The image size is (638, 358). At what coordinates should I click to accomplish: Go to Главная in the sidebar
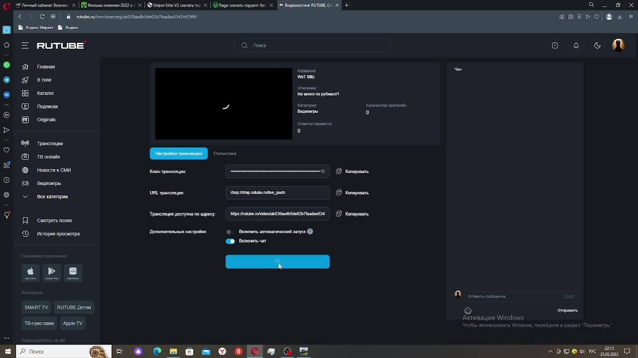tap(46, 67)
